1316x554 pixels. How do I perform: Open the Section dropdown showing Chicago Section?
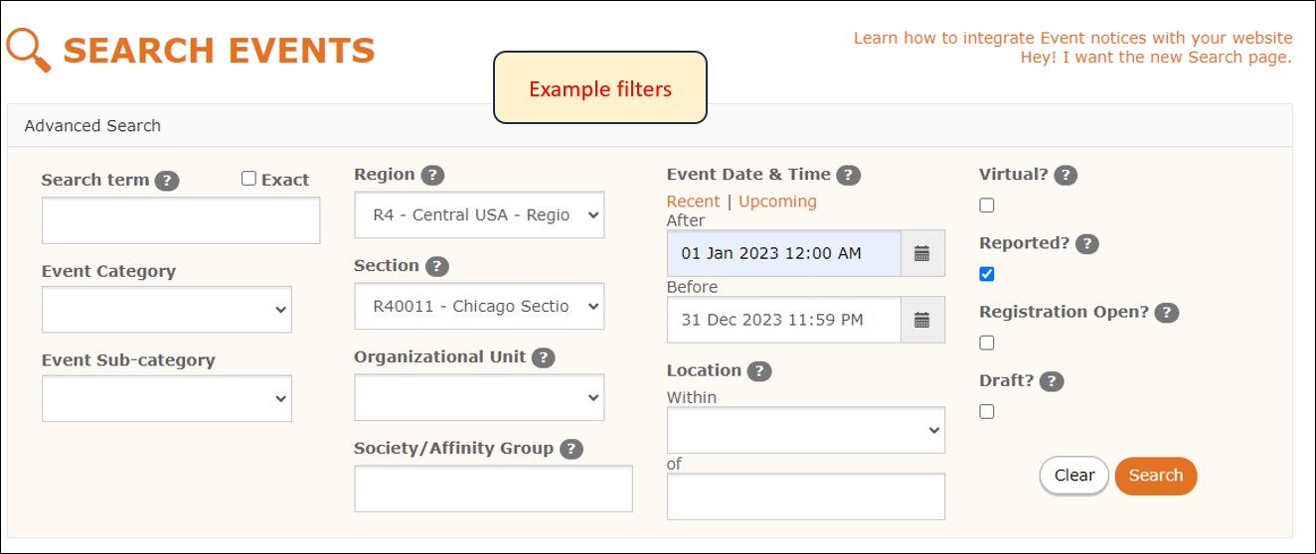[479, 306]
